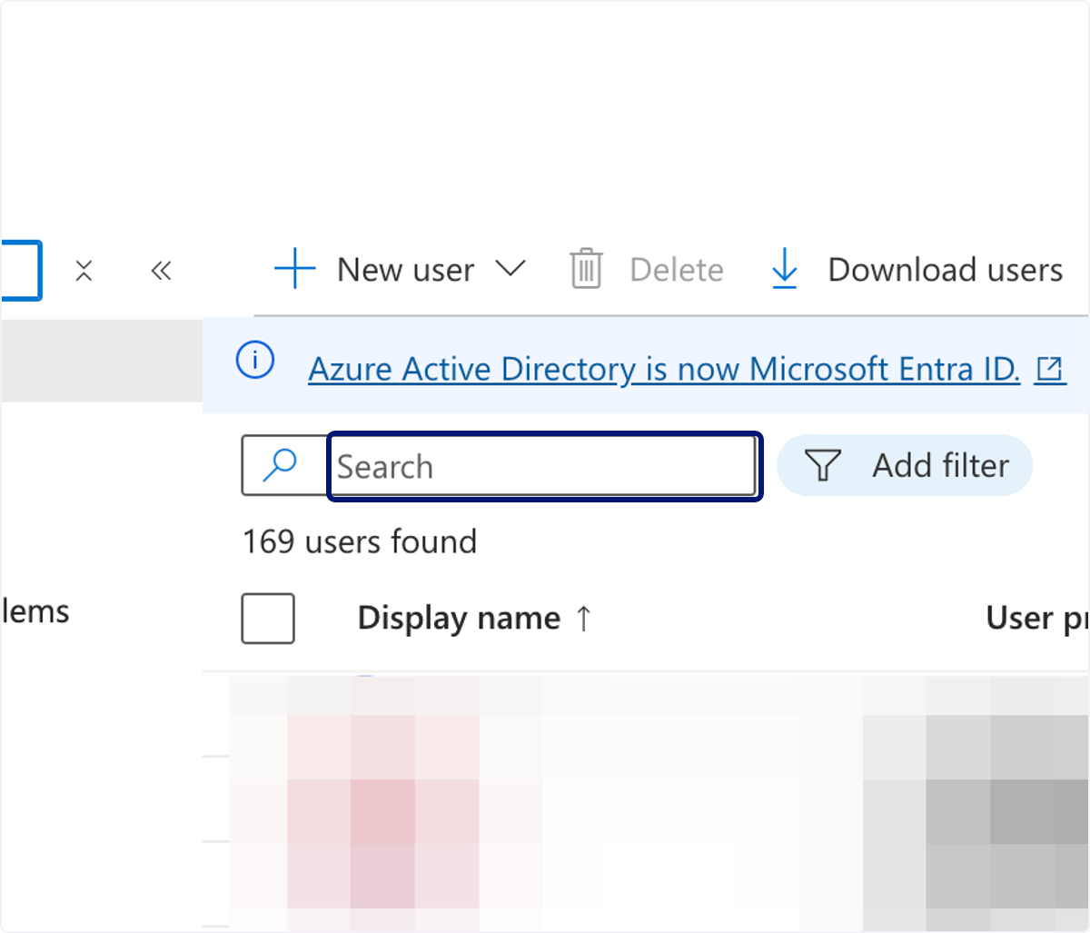The height and width of the screenshot is (933, 1090).
Task: Open Azure Active Directory is now Microsoft Entra ID link
Action: [x=664, y=369]
